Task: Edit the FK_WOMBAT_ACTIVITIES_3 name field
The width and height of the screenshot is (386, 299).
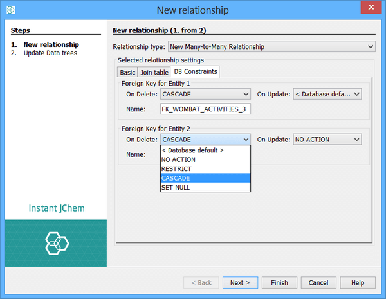Action: [205, 109]
